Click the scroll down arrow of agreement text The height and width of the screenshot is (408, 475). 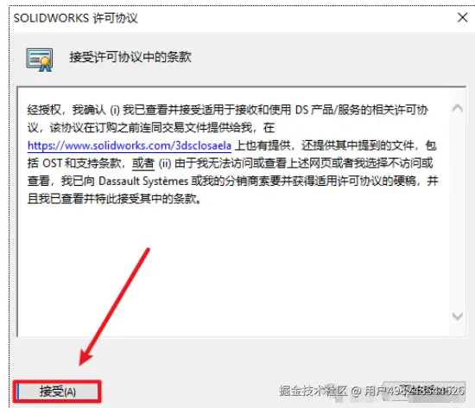click(458, 316)
